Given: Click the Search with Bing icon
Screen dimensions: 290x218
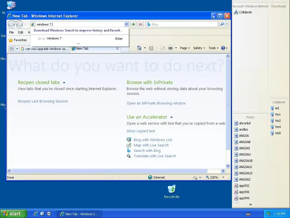Looking at the screenshot, I should pos(129,150).
